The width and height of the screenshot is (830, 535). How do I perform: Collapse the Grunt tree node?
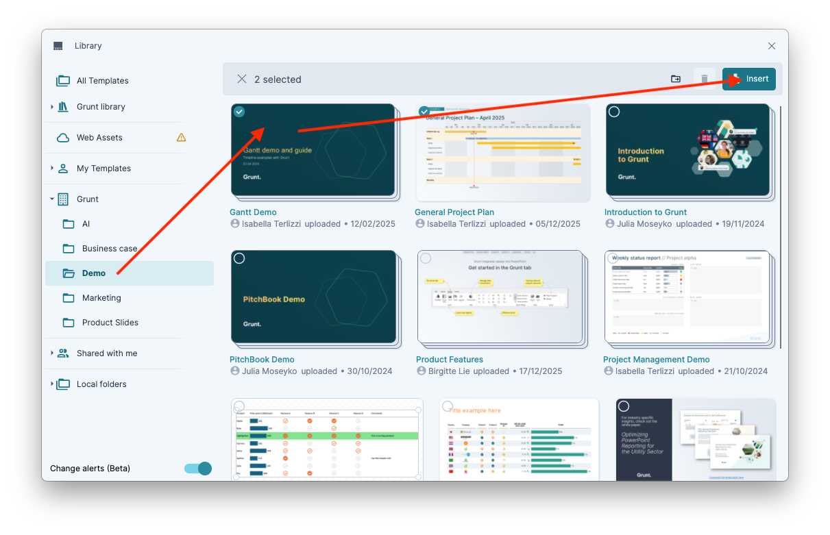52,199
